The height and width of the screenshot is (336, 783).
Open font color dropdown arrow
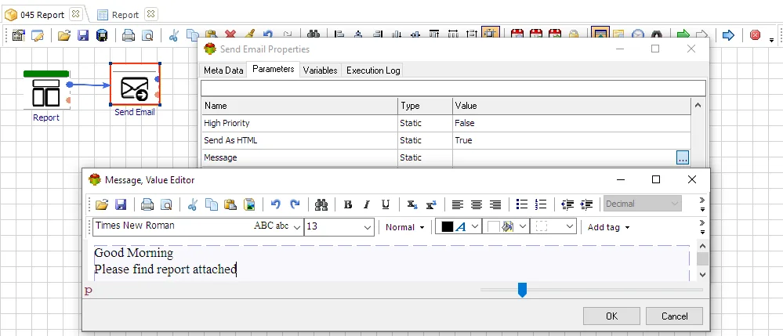tap(475, 226)
